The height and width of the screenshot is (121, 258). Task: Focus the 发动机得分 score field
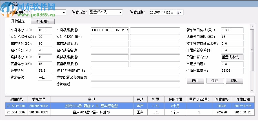pyautogui.click(x=45, y=37)
